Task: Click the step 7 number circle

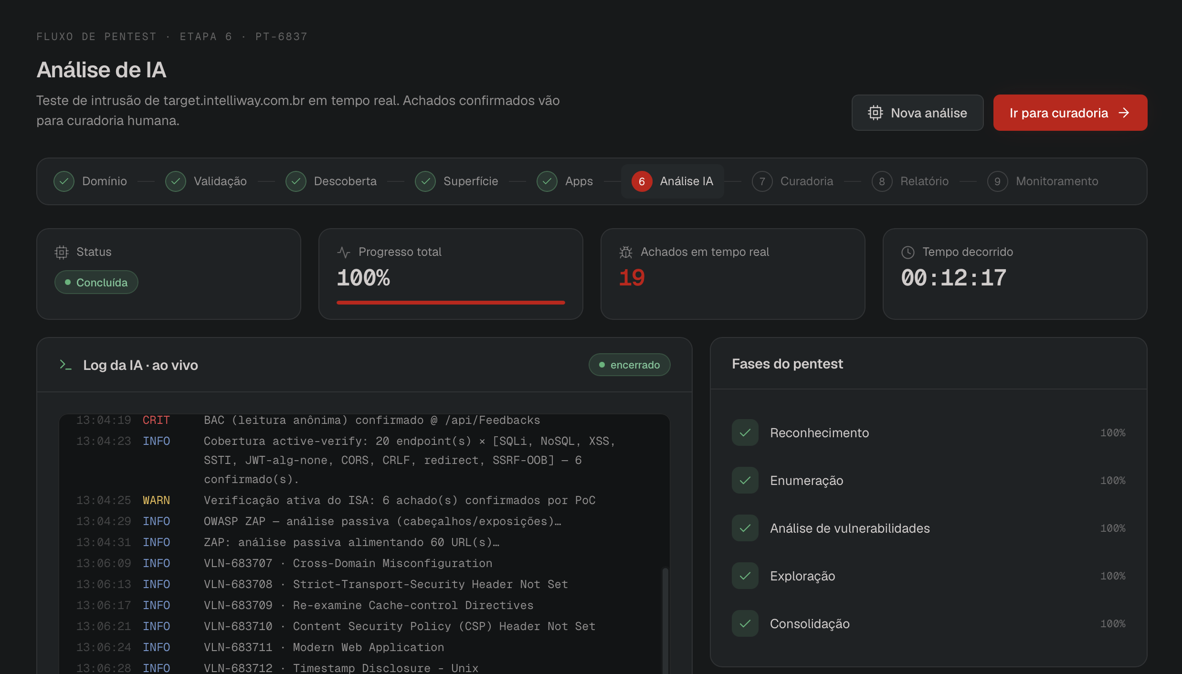Action: coord(762,181)
